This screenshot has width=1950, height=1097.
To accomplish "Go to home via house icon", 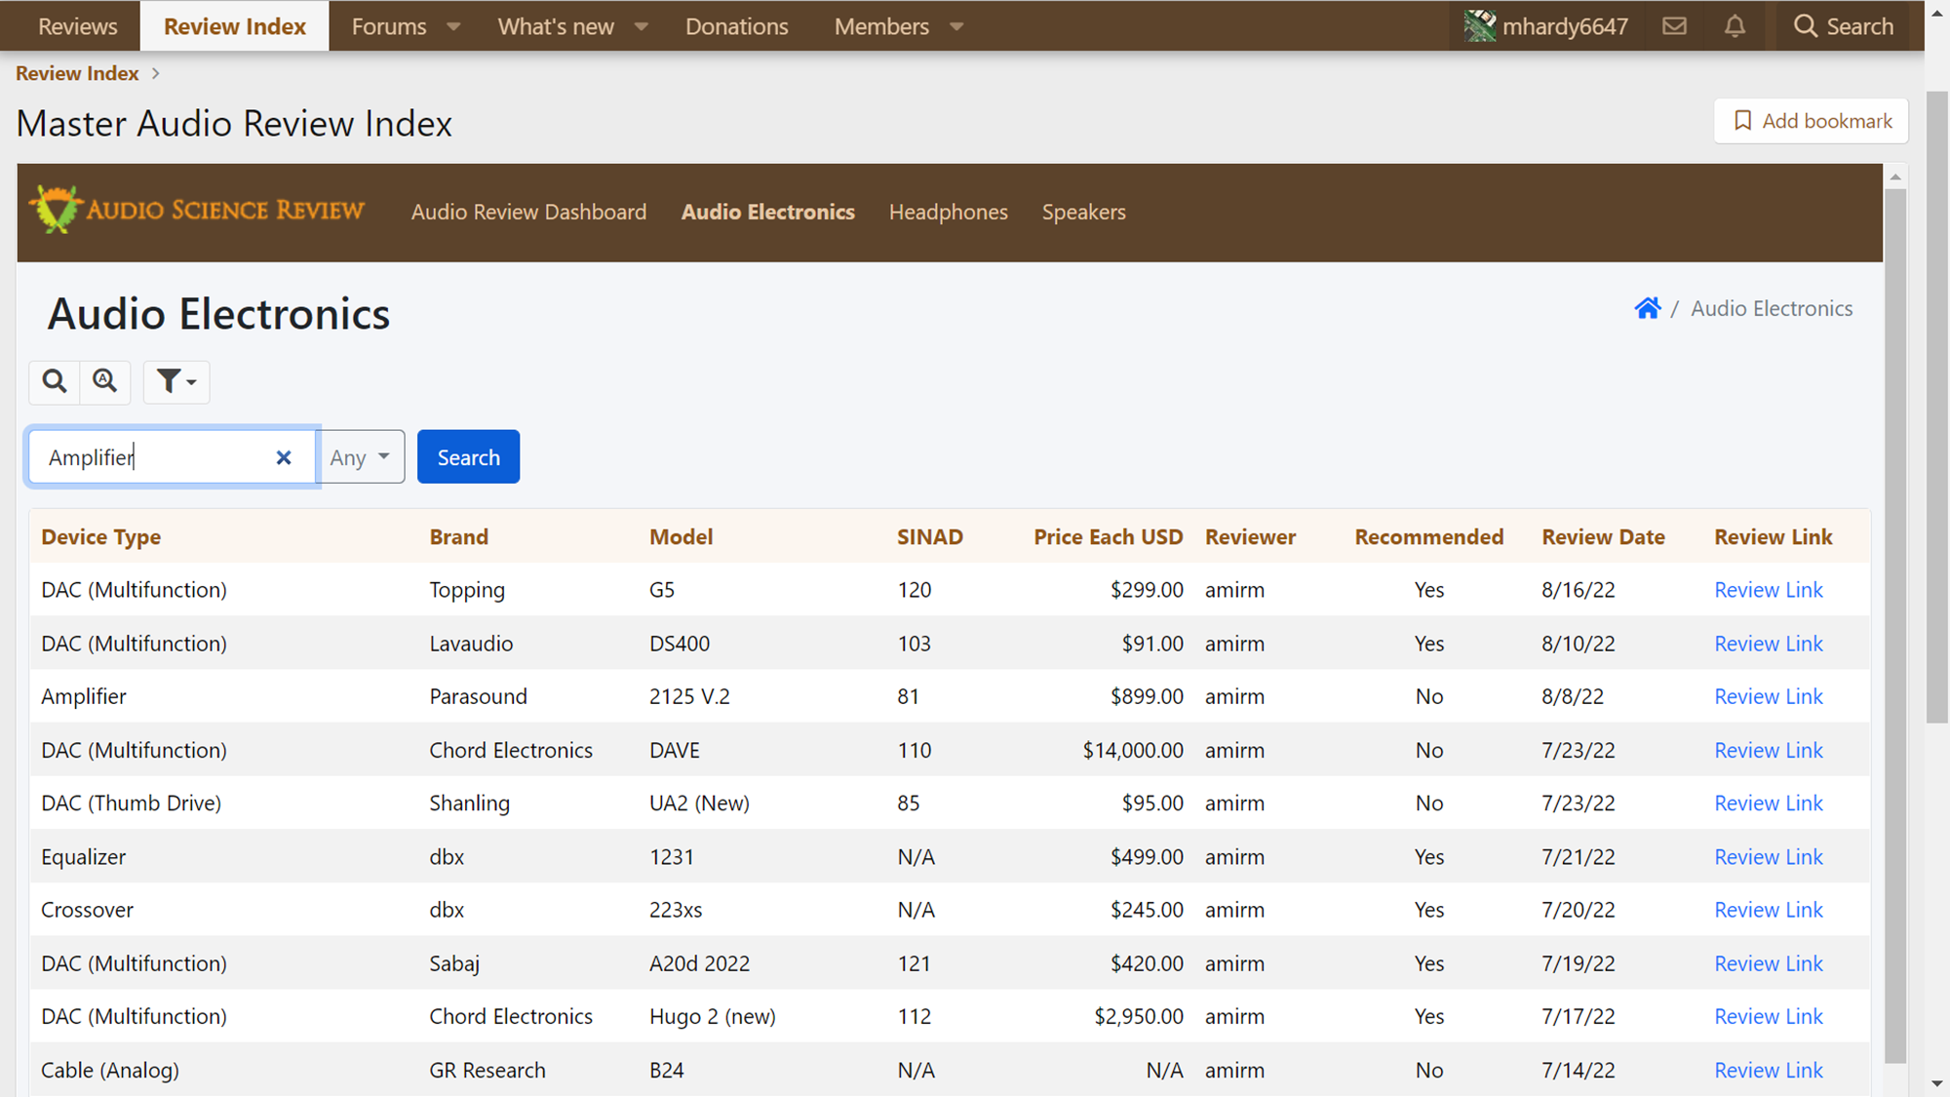I will point(1648,308).
